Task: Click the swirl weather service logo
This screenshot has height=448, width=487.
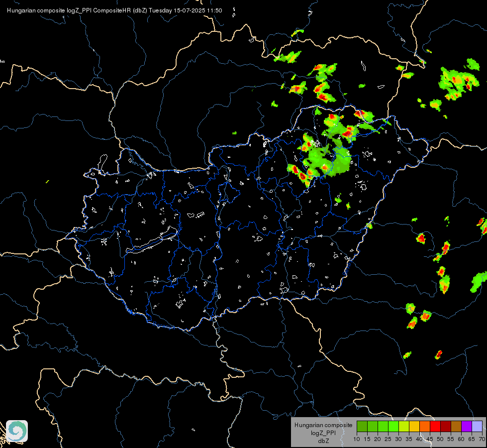Action: pos(17,431)
